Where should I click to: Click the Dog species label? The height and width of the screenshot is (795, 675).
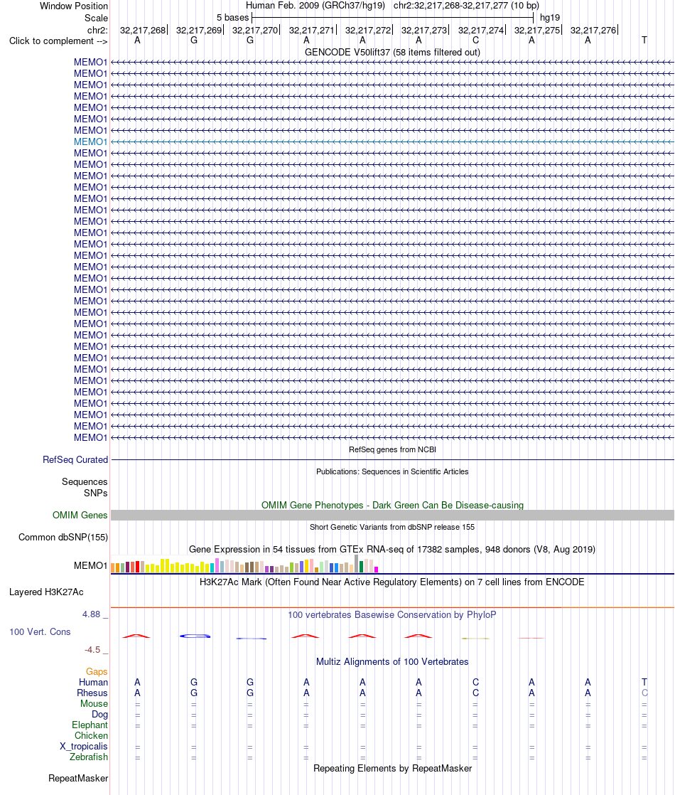[x=99, y=715]
